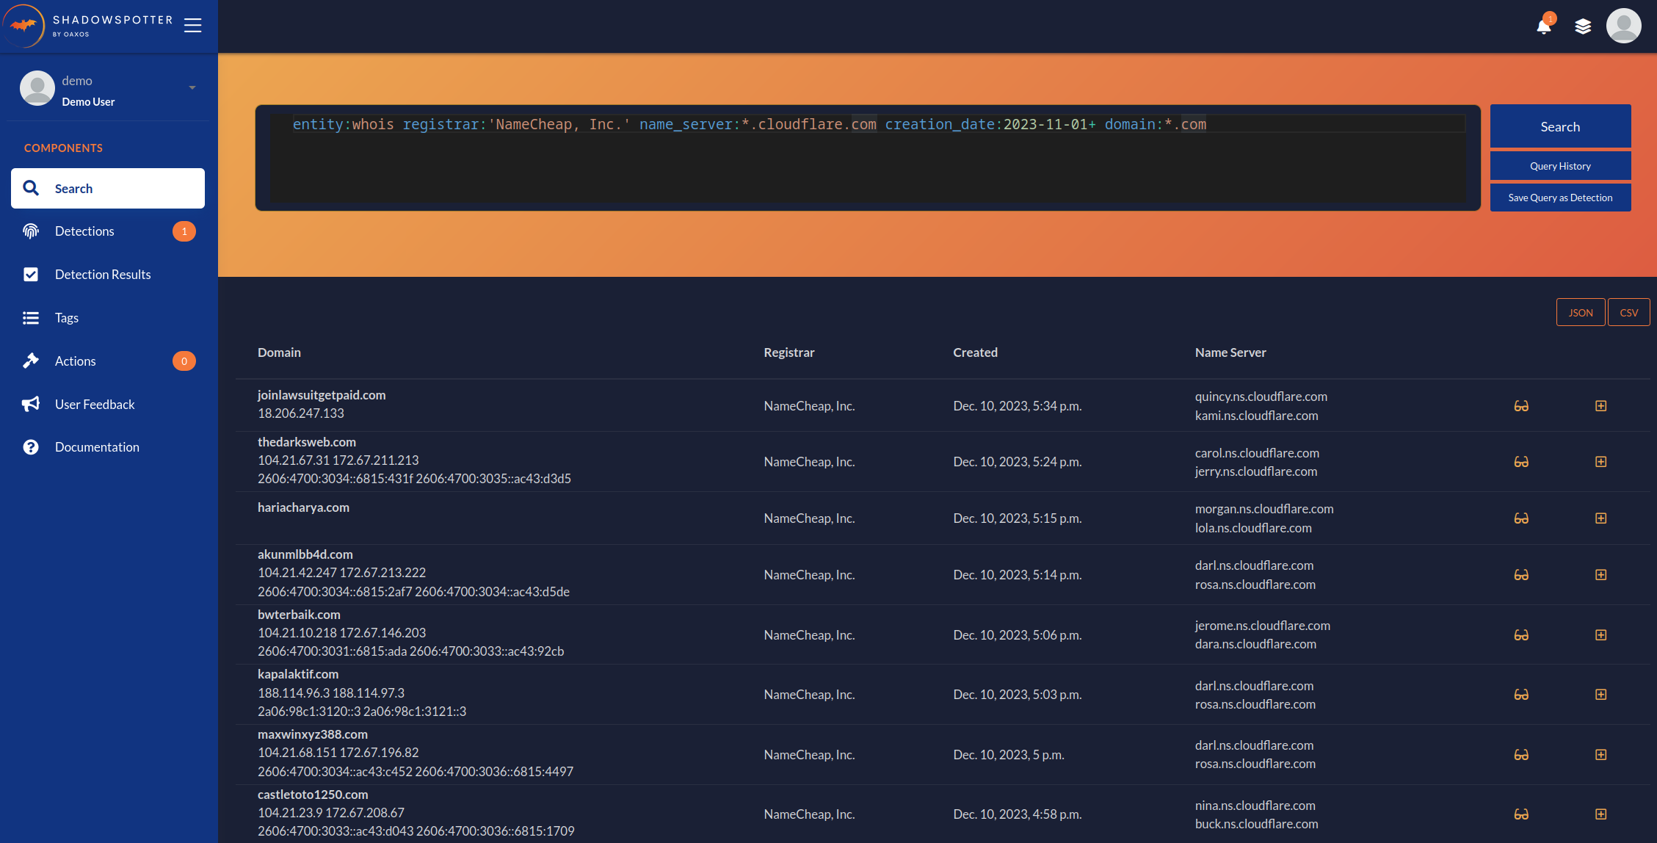Export results with the CSV button
Viewport: 1657px width, 843px height.
(1628, 312)
